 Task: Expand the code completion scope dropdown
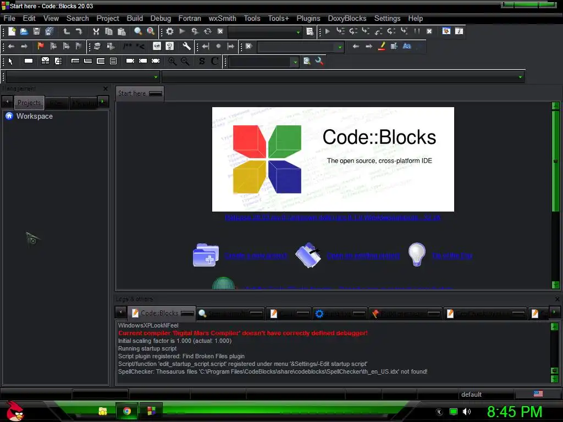click(156, 77)
